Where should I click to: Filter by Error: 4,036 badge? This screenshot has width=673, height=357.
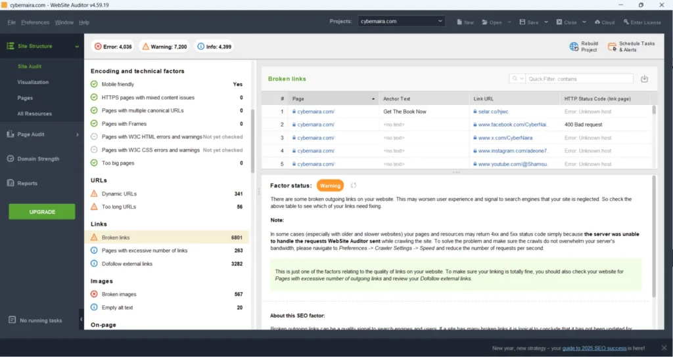point(113,47)
